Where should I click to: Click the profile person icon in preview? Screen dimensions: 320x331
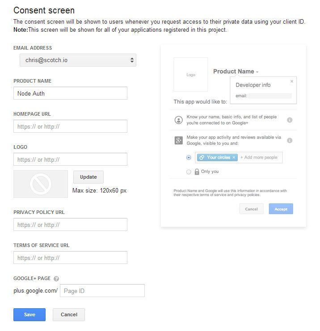(x=179, y=120)
